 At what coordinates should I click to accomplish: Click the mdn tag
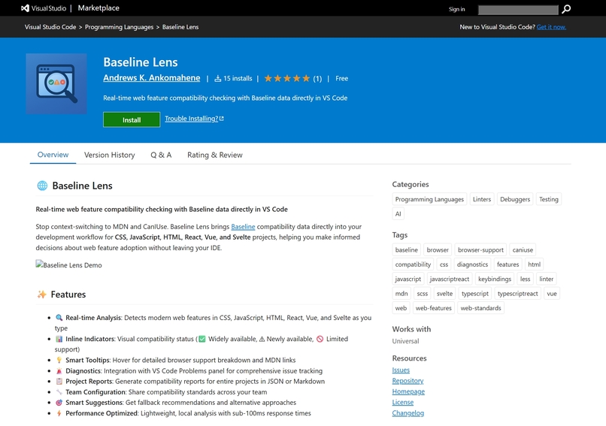[401, 294]
